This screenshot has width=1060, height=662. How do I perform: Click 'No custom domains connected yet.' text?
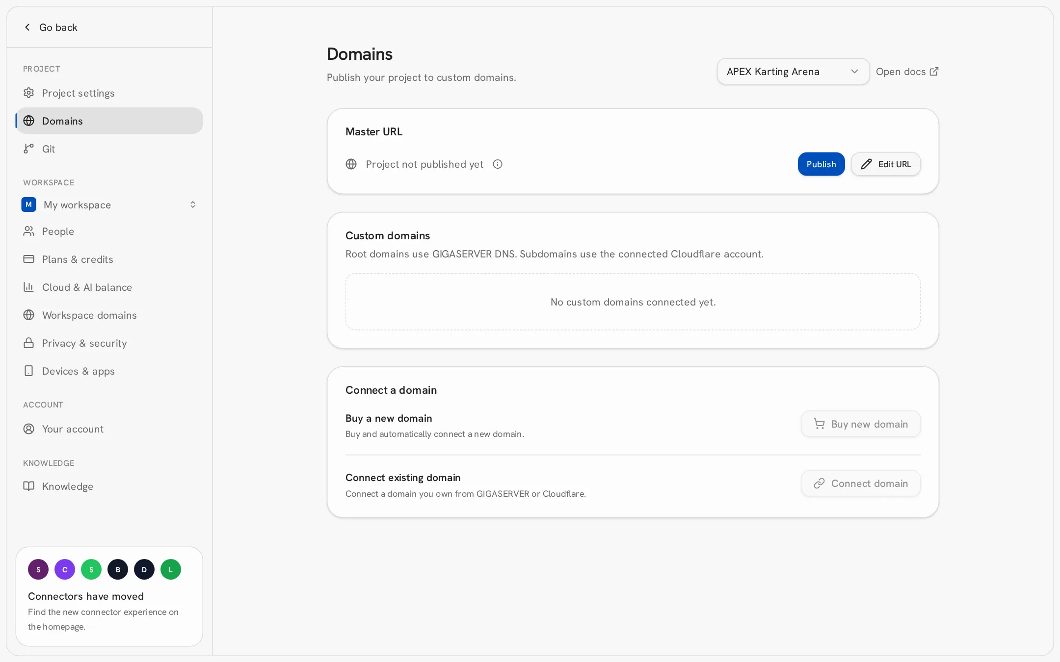click(633, 302)
